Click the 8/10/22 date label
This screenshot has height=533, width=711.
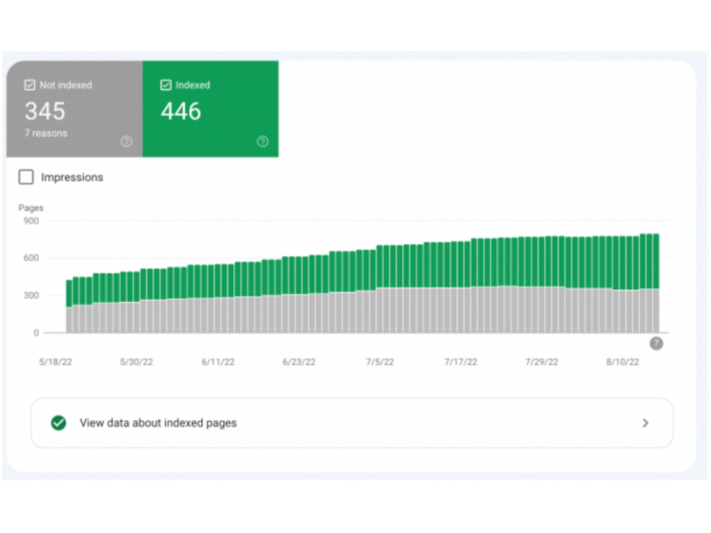coord(623,362)
